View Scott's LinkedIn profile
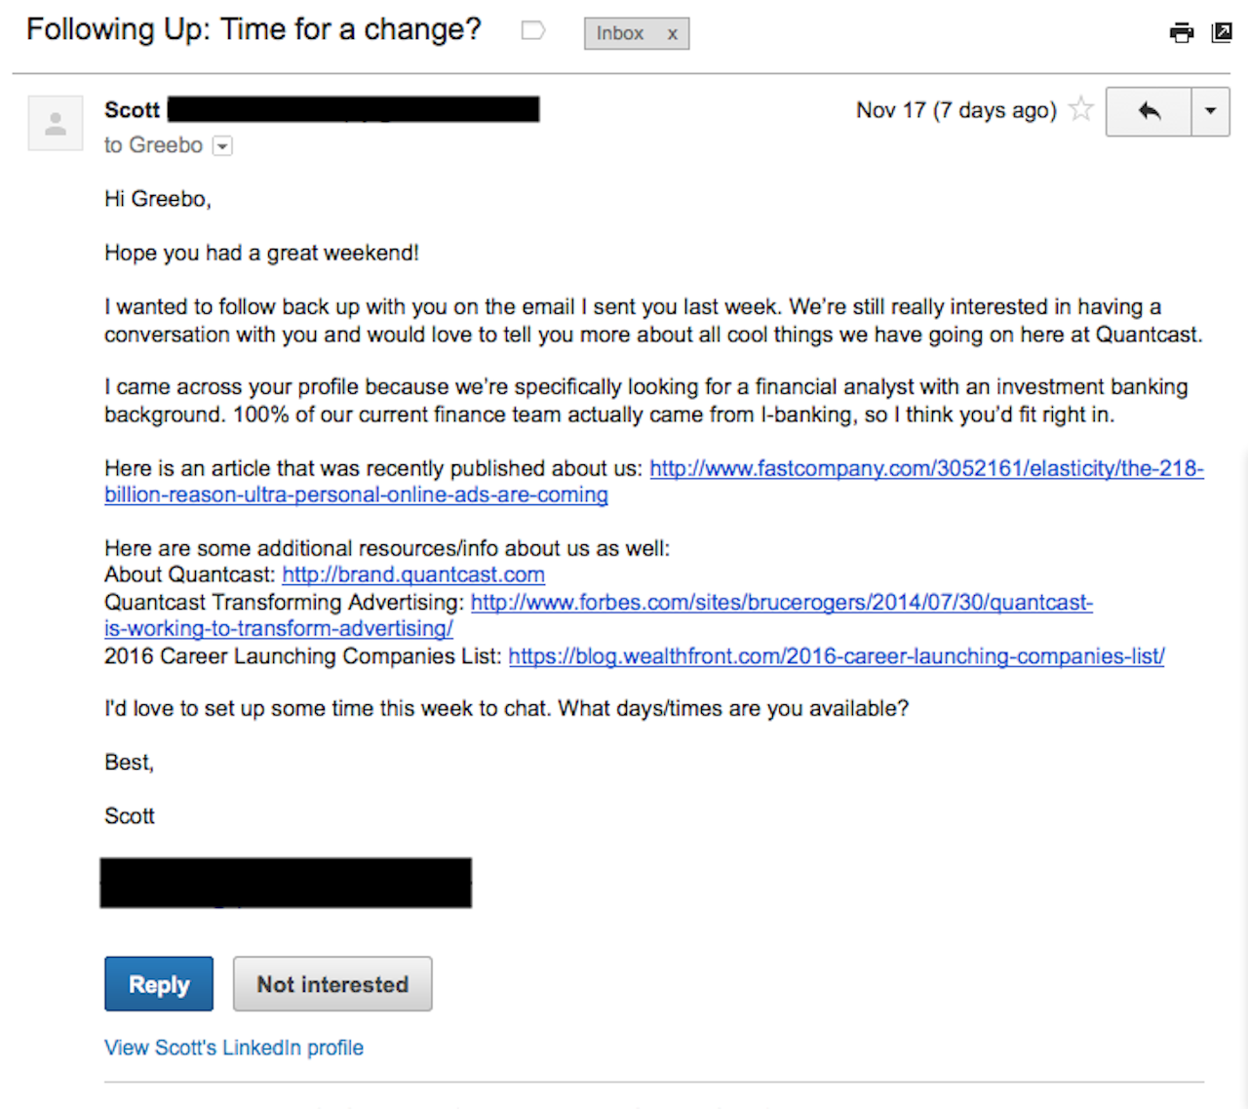Screen dimensions: 1248x1109 point(234,1048)
